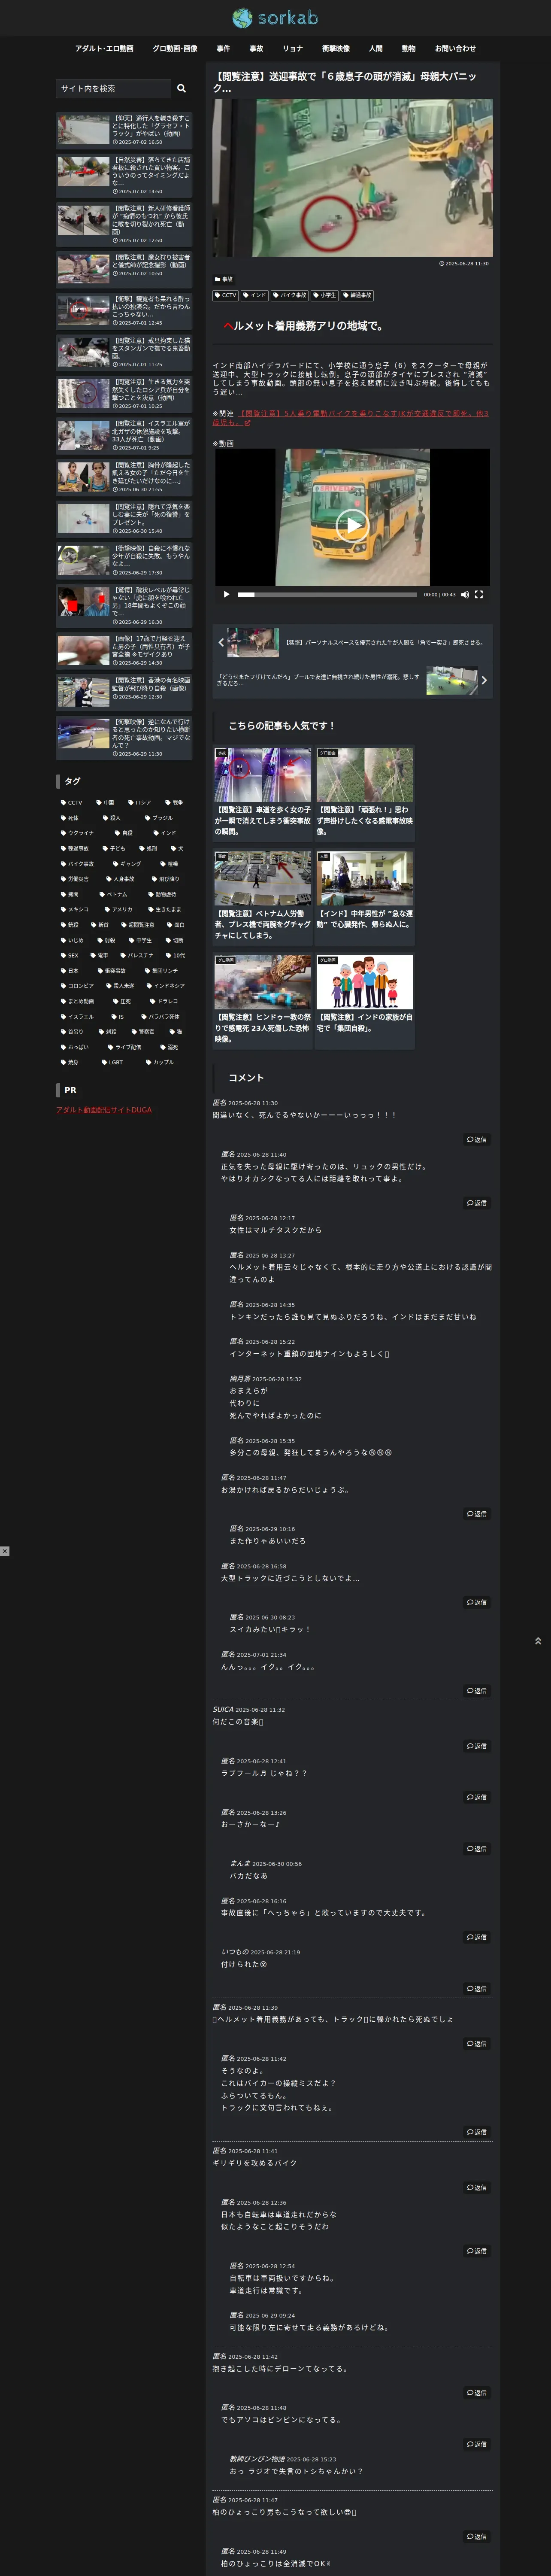Click the ウクライナ tag in the tag cloud
551x2576 pixels.
pyautogui.click(x=77, y=833)
